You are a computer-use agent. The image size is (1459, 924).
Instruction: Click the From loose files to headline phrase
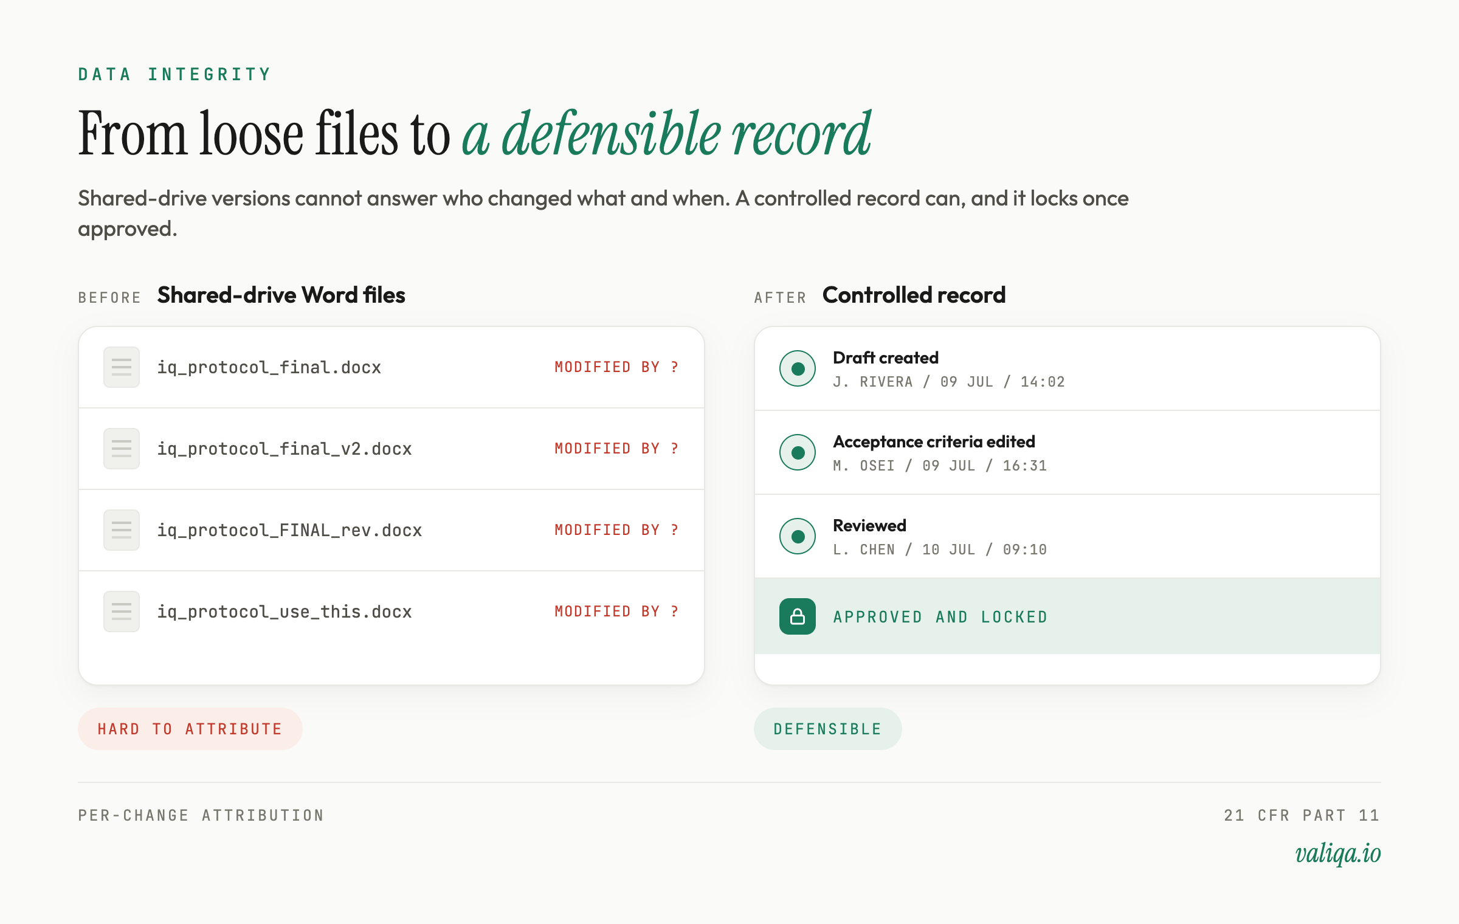pos(264,134)
